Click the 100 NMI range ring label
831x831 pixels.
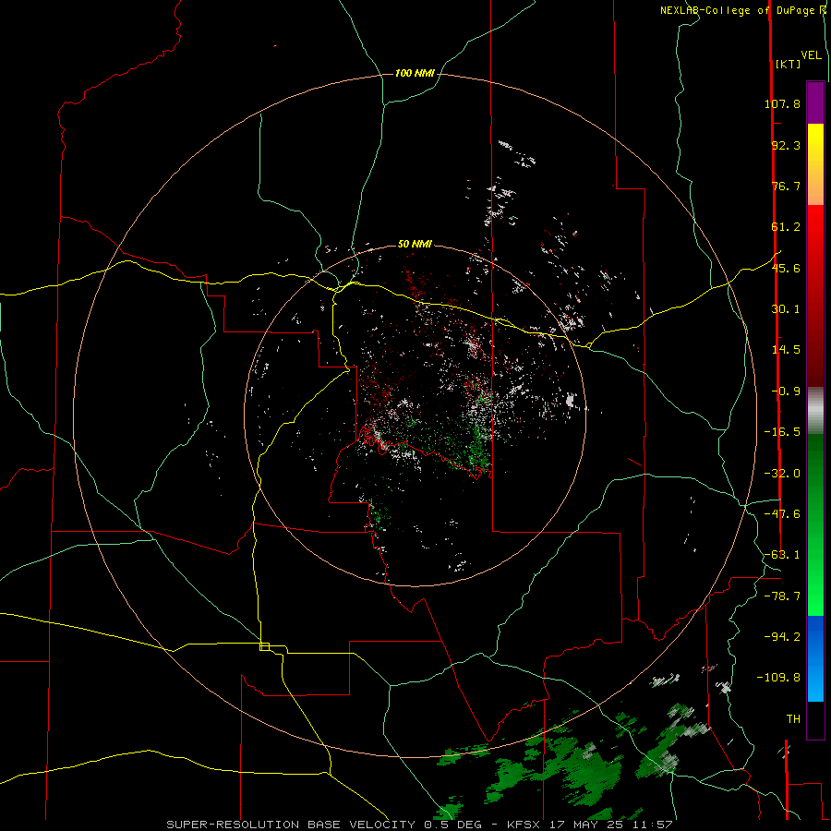[415, 73]
